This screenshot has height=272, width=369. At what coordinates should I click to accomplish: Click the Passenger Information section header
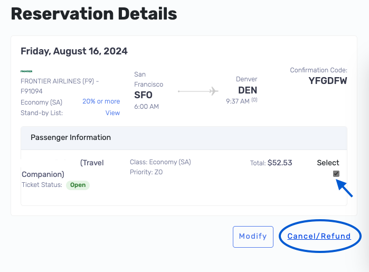(x=71, y=137)
